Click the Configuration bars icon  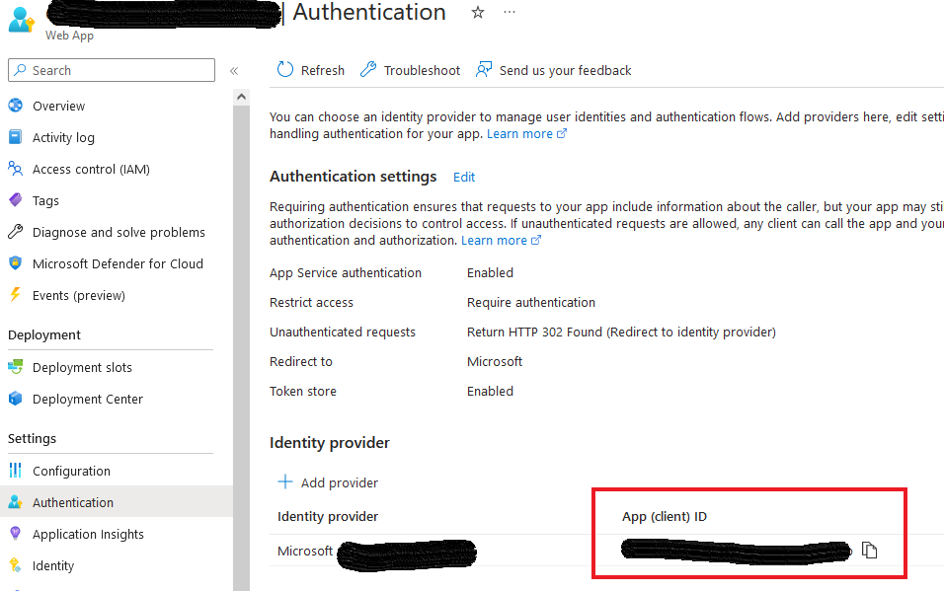[16, 470]
